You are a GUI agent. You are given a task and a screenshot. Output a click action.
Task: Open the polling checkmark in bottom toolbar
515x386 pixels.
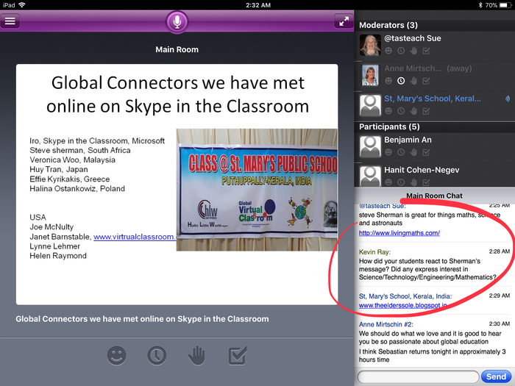pyautogui.click(x=237, y=356)
